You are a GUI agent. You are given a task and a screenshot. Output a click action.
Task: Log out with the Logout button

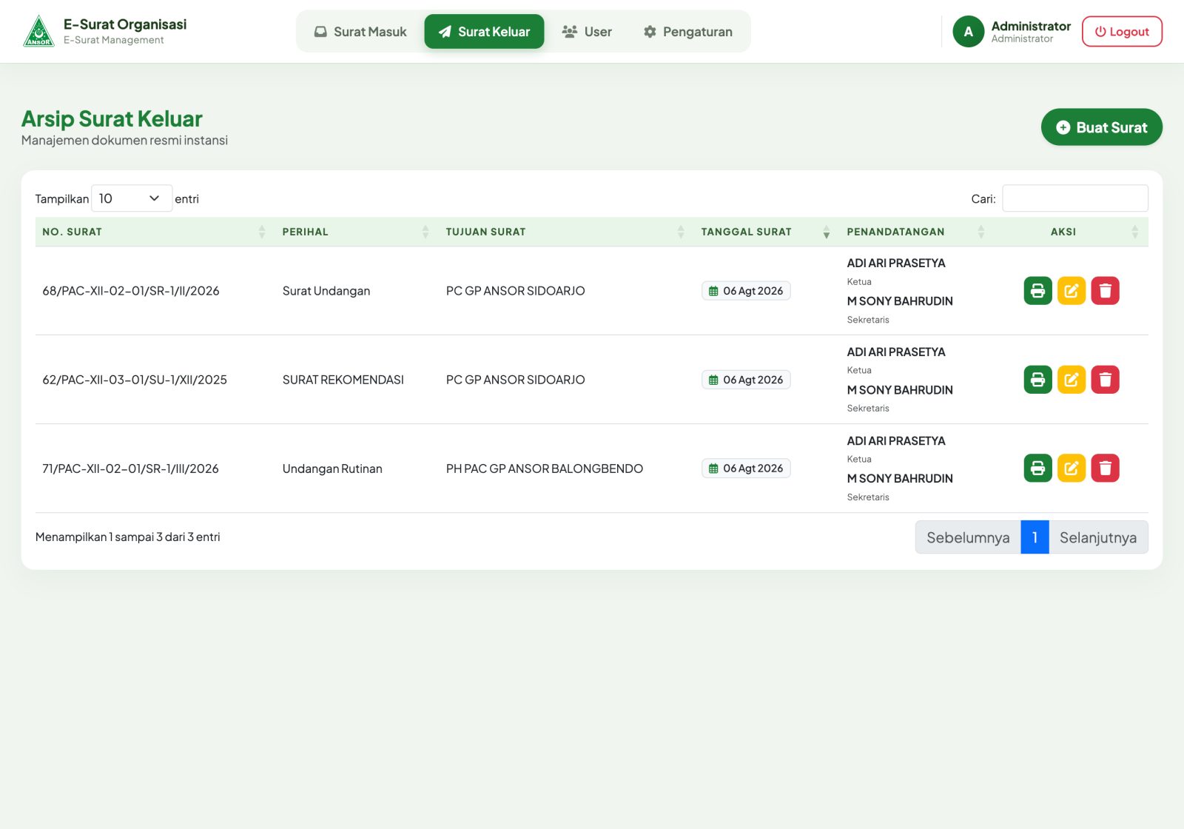click(1122, 32)
